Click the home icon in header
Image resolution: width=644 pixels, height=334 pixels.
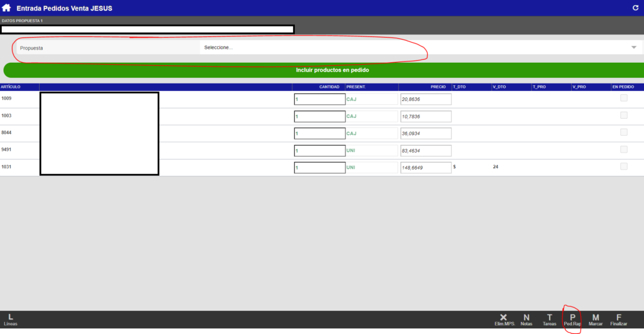pos(6,8)
